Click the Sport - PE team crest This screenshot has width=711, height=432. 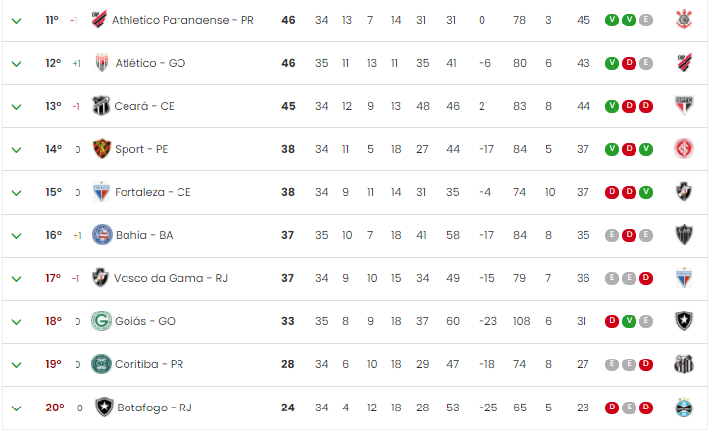click(102, 149)
